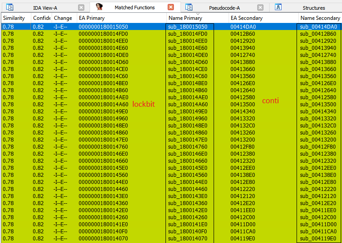This screenshot has width=342, height=243.
Task: Switch to the IDA View-A tab
Action: (x=45, y=8)
